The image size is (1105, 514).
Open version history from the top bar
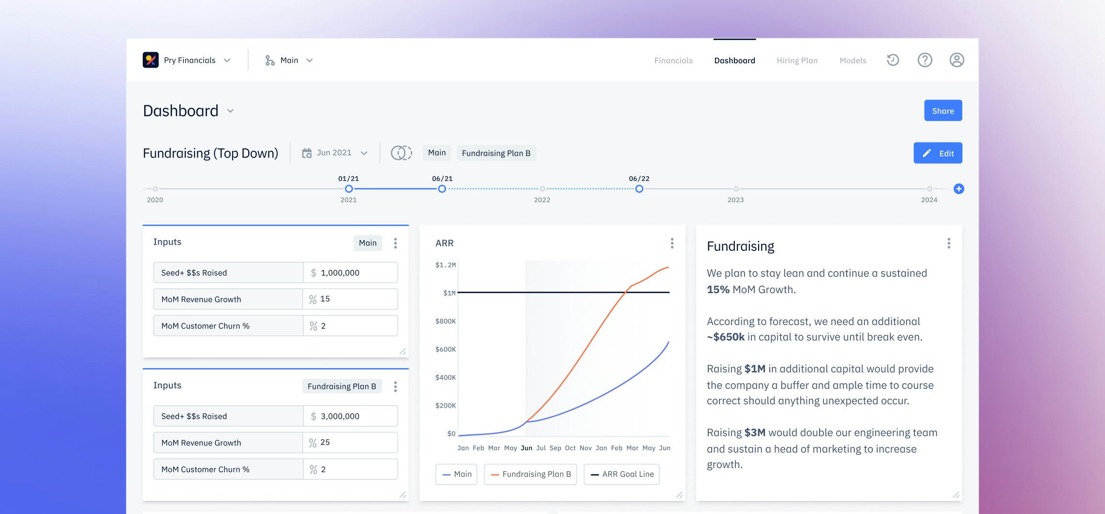[x=893, y=60]
